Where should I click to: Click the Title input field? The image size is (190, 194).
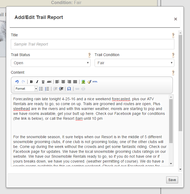click(92, 44)
